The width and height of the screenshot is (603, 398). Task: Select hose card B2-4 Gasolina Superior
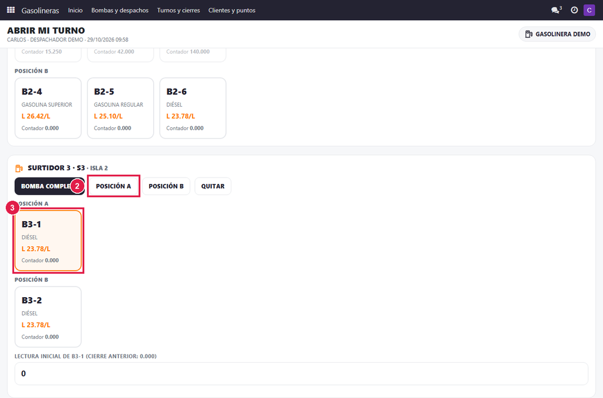click(x=48, y=108)
